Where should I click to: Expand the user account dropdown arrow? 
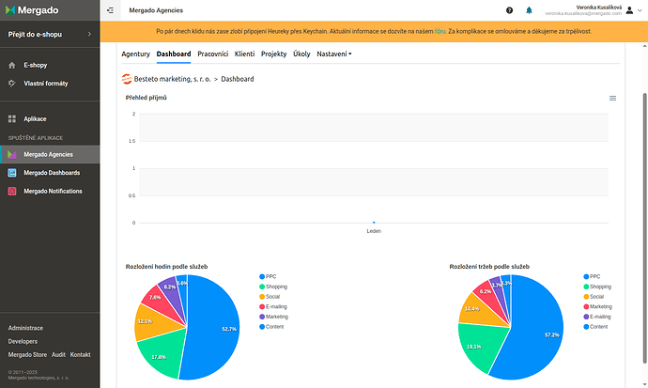640,10
